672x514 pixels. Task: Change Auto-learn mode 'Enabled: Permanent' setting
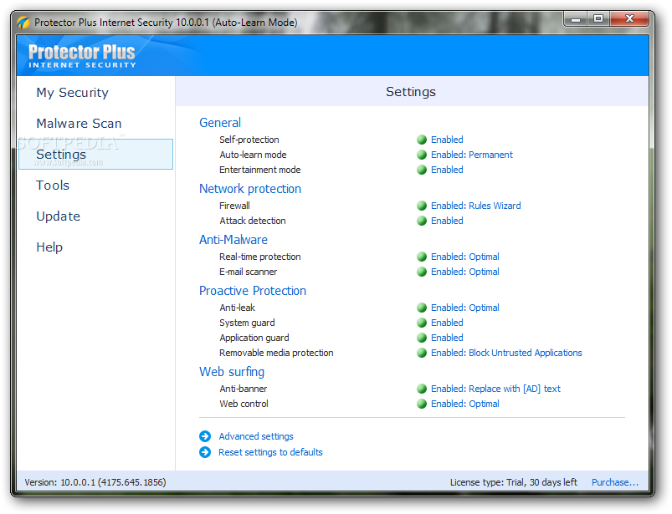(472, 155)
